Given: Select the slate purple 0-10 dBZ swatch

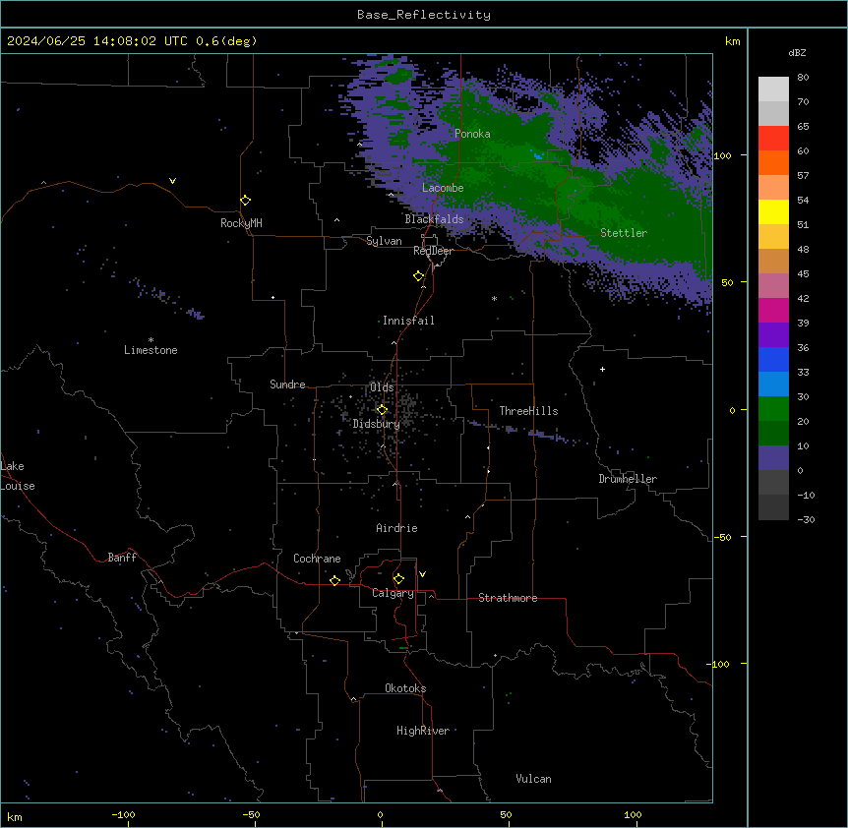Looking at the screenshot, I should pyautogui.click(x=773, y=458).
